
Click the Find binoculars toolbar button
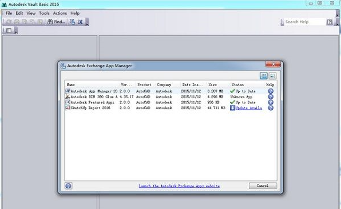pyautogui.click(x=56, y=22)
